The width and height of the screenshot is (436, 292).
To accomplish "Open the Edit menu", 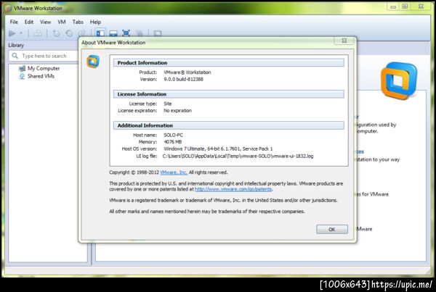I will 29,22.
